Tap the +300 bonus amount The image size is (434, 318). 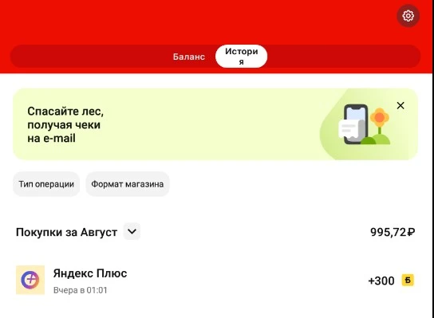click(381, 281)
